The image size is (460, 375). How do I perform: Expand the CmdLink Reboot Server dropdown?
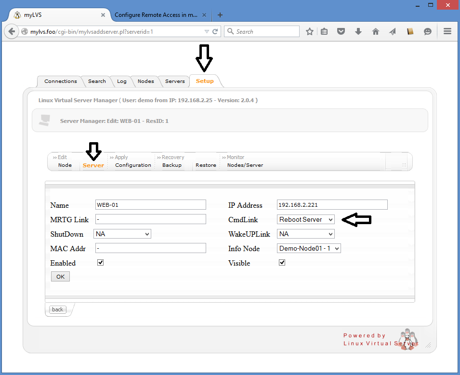click(306, 219)
